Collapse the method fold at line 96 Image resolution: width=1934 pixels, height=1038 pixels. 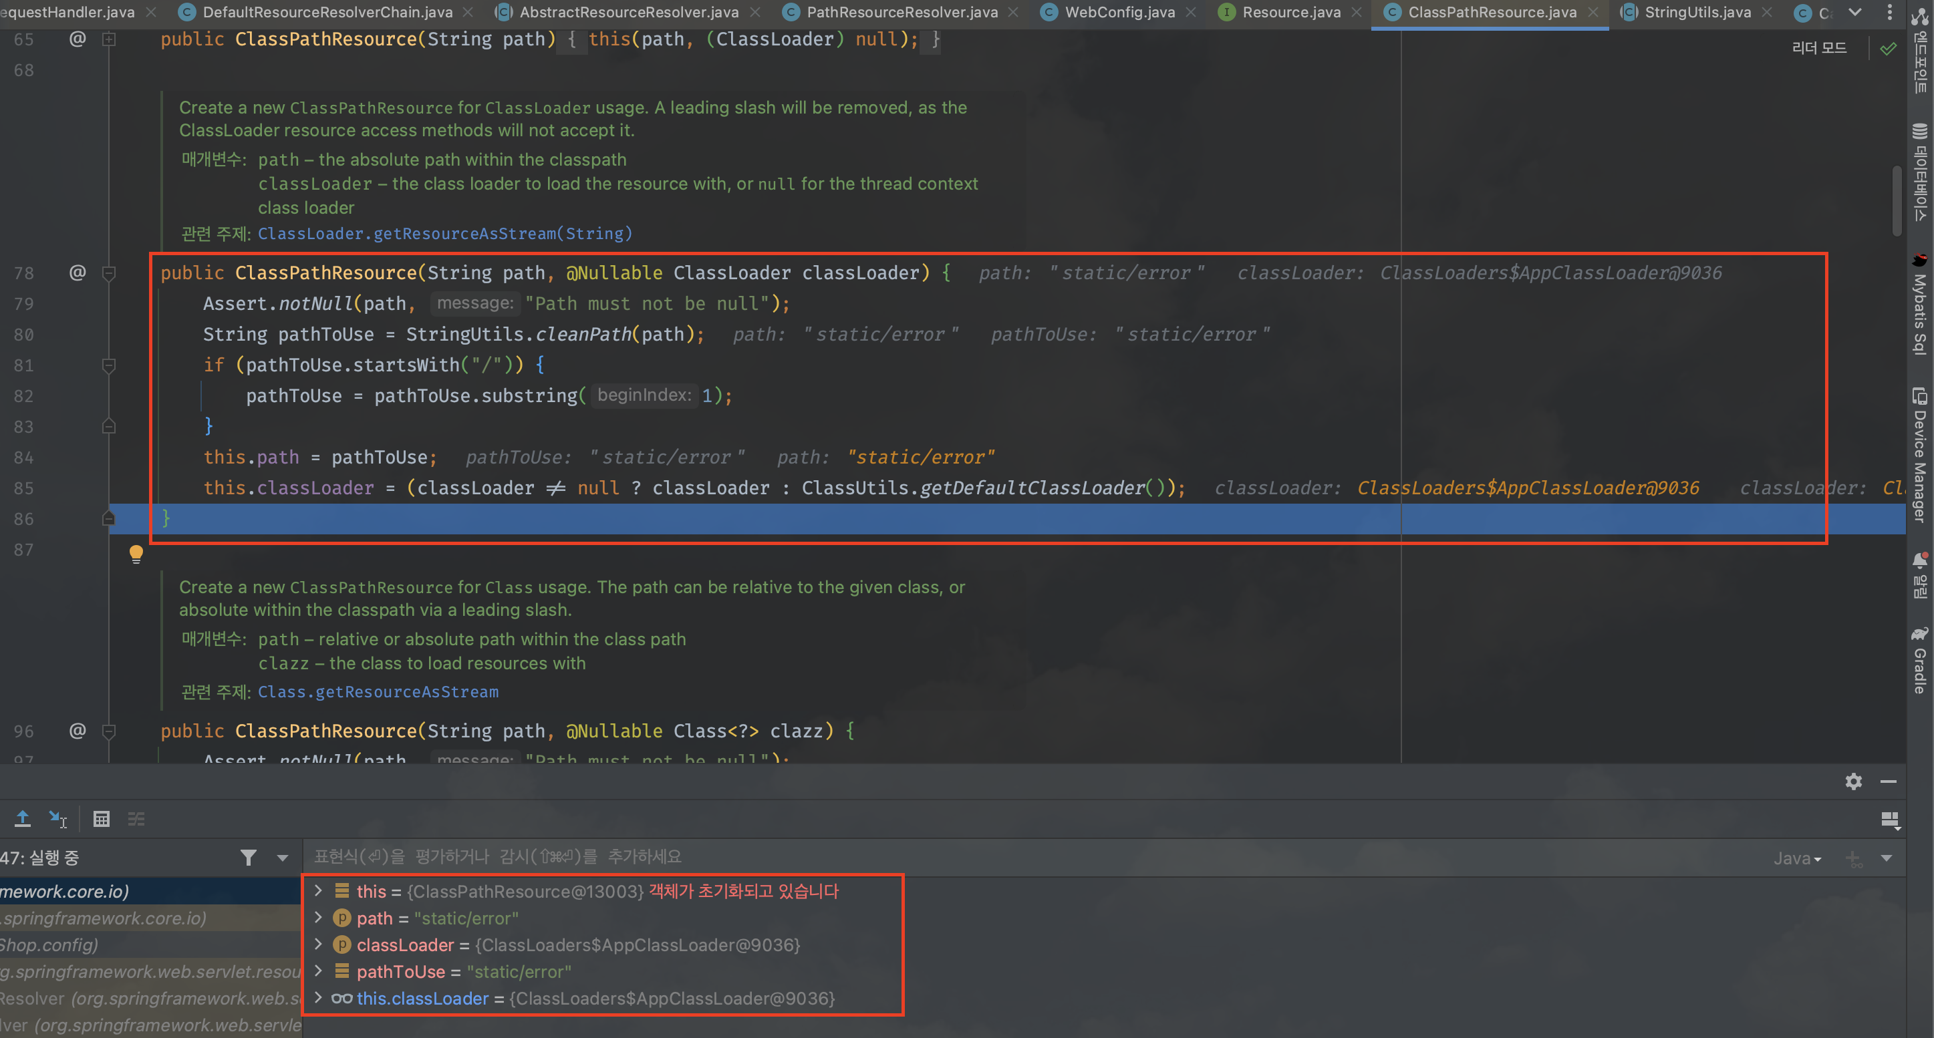tap(109, 732)
